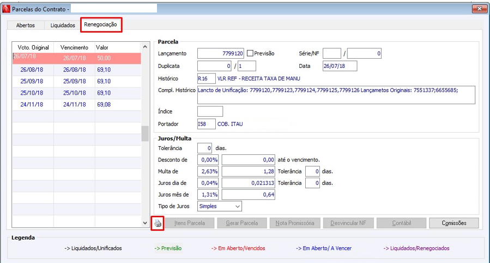Click the Lançamento field 7799120
The image size is (490, 263).
click(220, 53)
